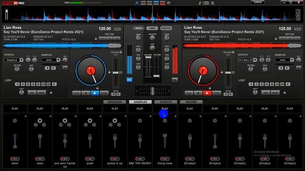Screen dimensions: 305x171
Task: Nudge right deck pitch up arrow
Action: click(x=231, y=94)
